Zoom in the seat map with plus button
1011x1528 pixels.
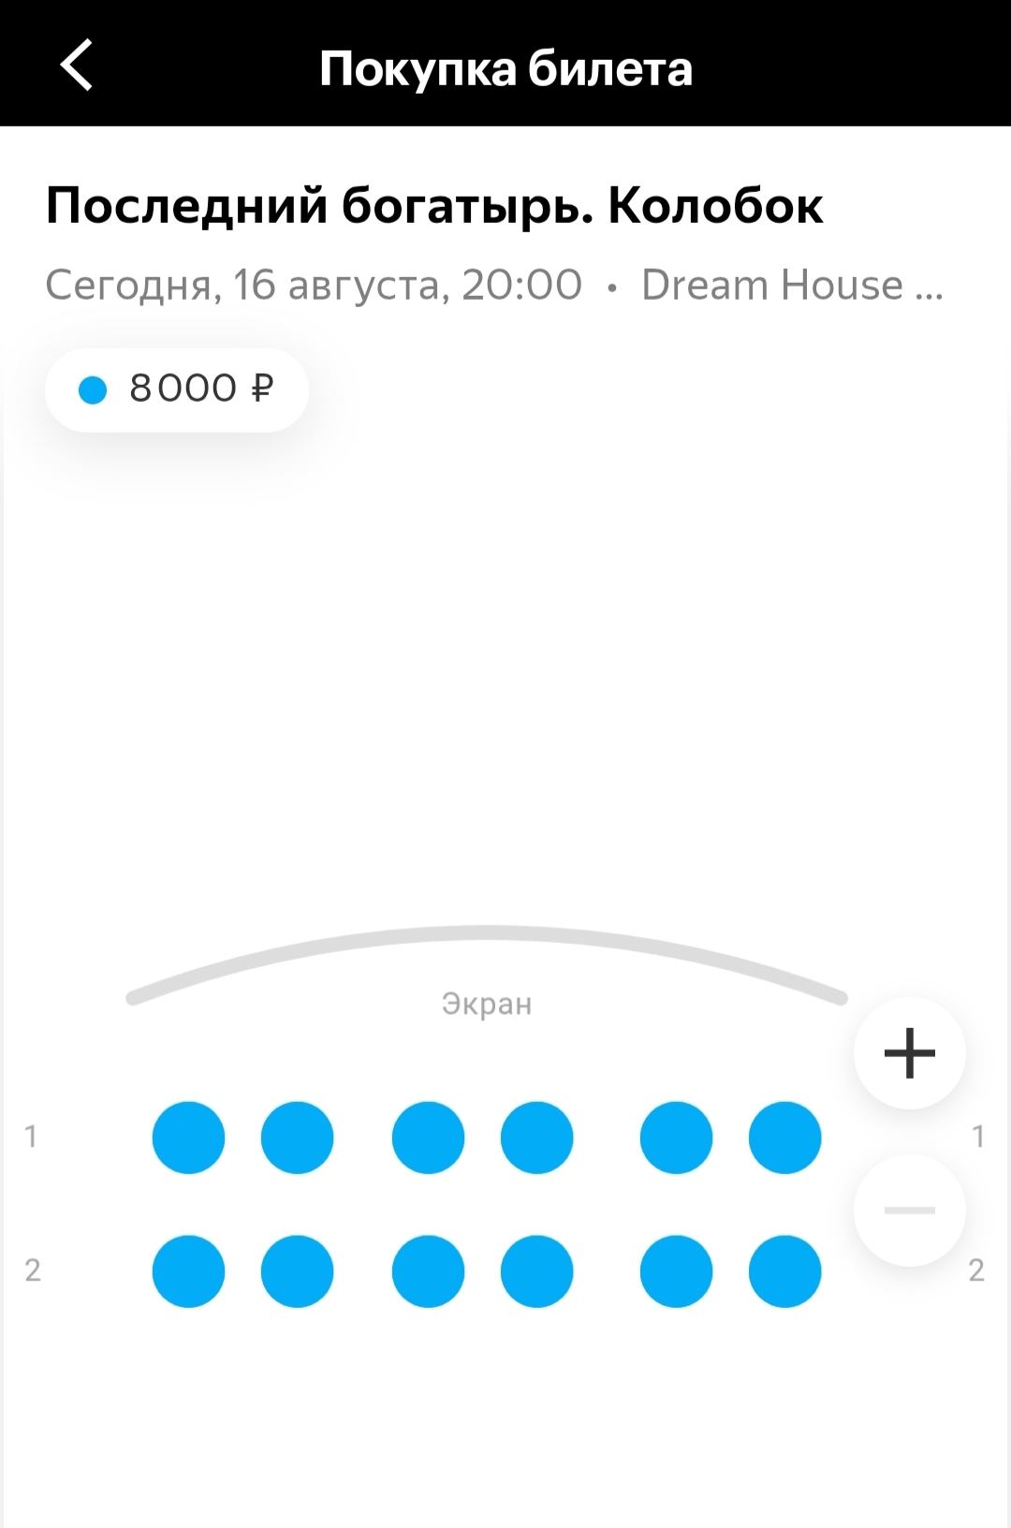point(909,1053)
